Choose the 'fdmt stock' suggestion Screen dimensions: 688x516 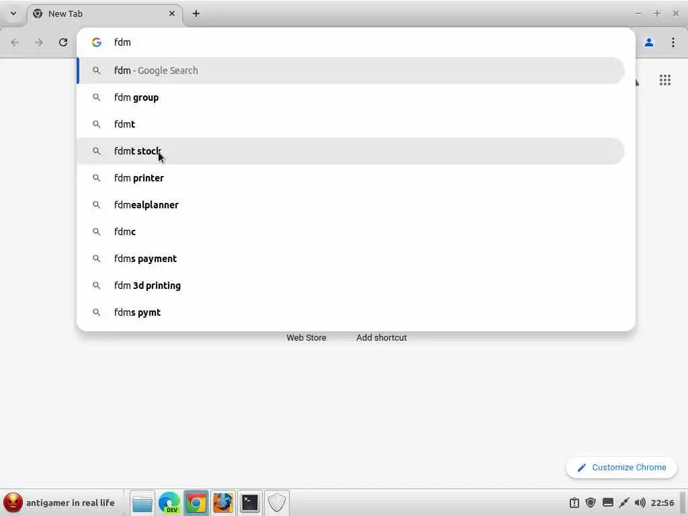351,151
